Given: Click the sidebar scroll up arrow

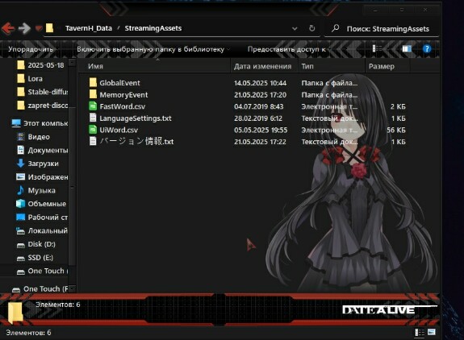Looking at the screenshot, I should tap(72, 62).
